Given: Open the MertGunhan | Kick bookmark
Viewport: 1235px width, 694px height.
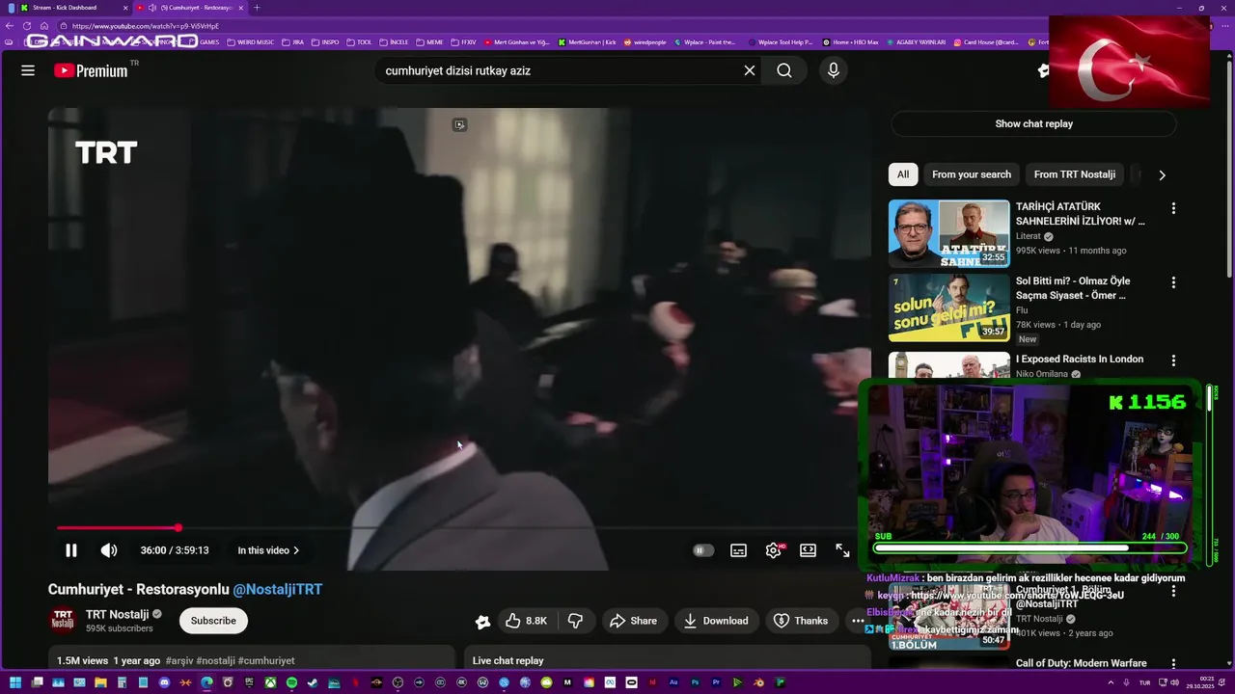Looking at the screenshot, I should [x=588, y=42].
